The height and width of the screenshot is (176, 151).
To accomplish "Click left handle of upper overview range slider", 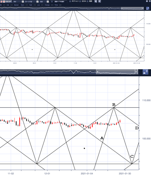I will [x=122, y=8].
